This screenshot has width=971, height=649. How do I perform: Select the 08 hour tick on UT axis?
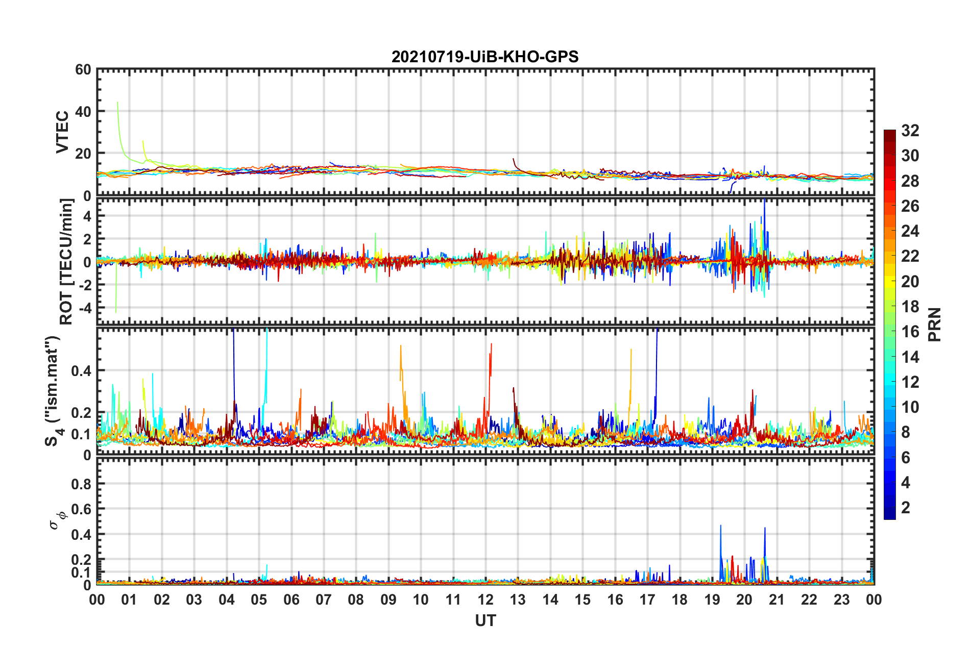(356, 600)
